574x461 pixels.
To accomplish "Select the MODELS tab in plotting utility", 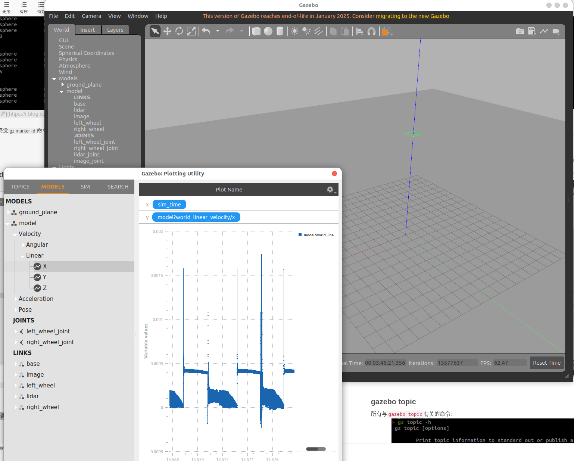I will (x=53, y=187).
